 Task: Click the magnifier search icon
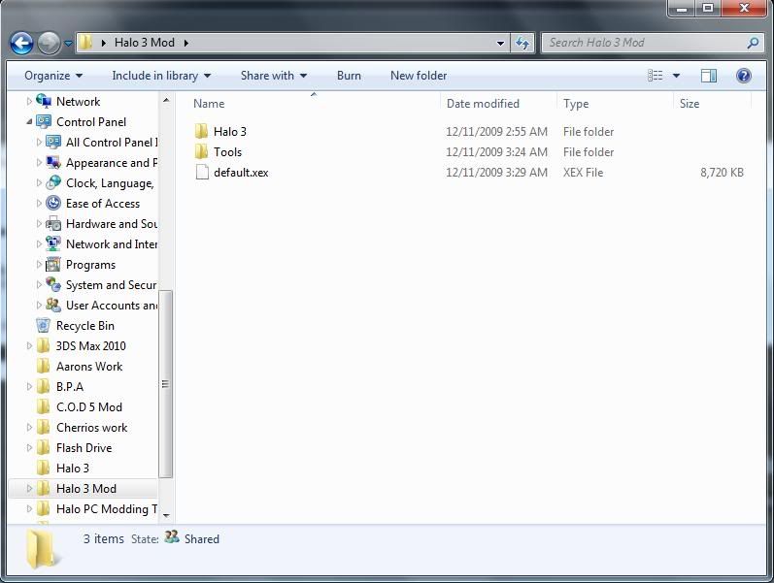coord(753,43)
